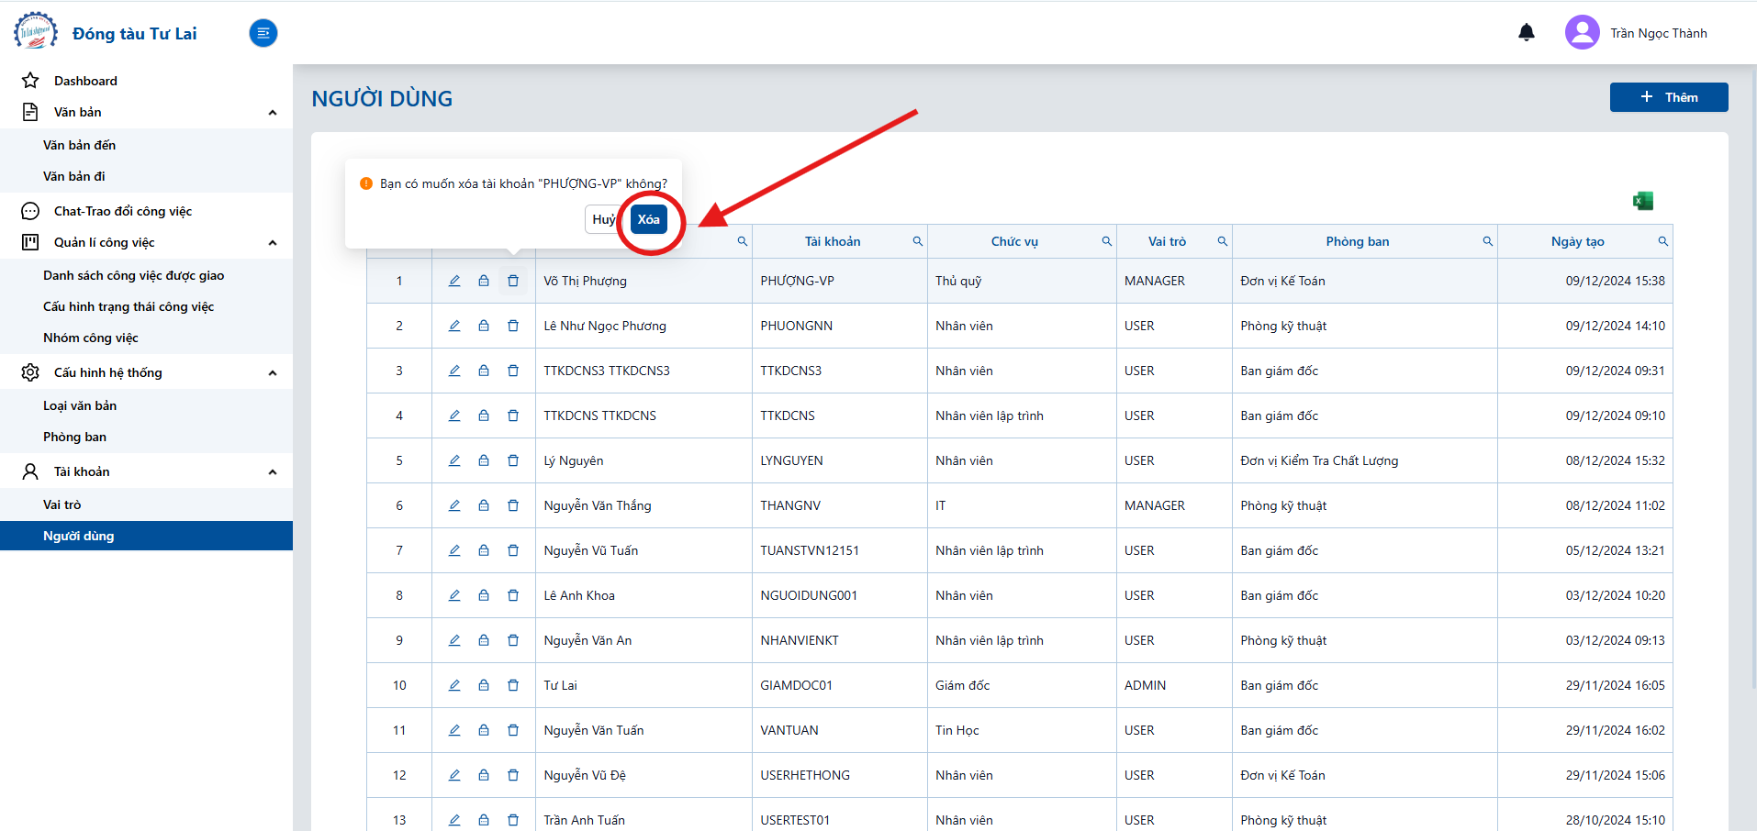
Task: Delete user Nguyễn Văn Thắng
Action: click(513, 505)
